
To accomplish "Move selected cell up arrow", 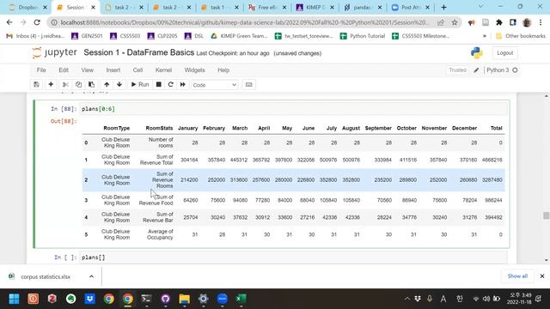I will [x=107, y=84].
